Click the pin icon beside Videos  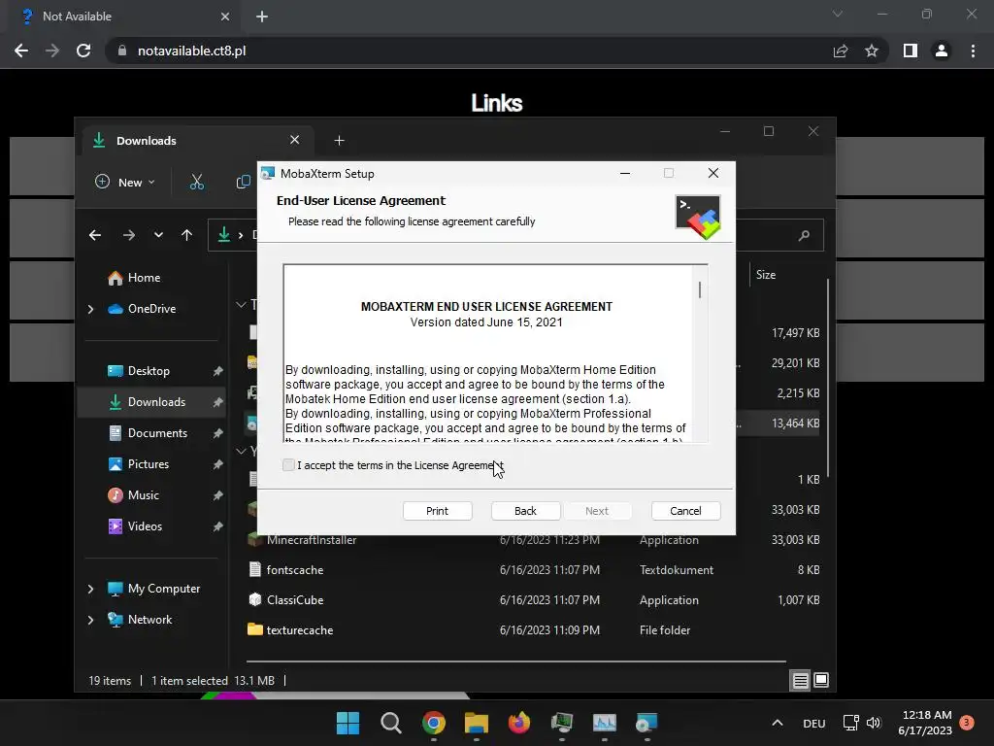click(x=217, y=526)
